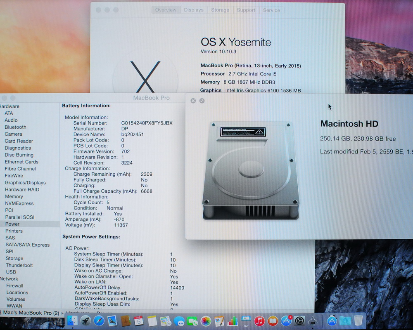413x330 pixels.
Task: Select SPI in sidebar
Action: 9,251
